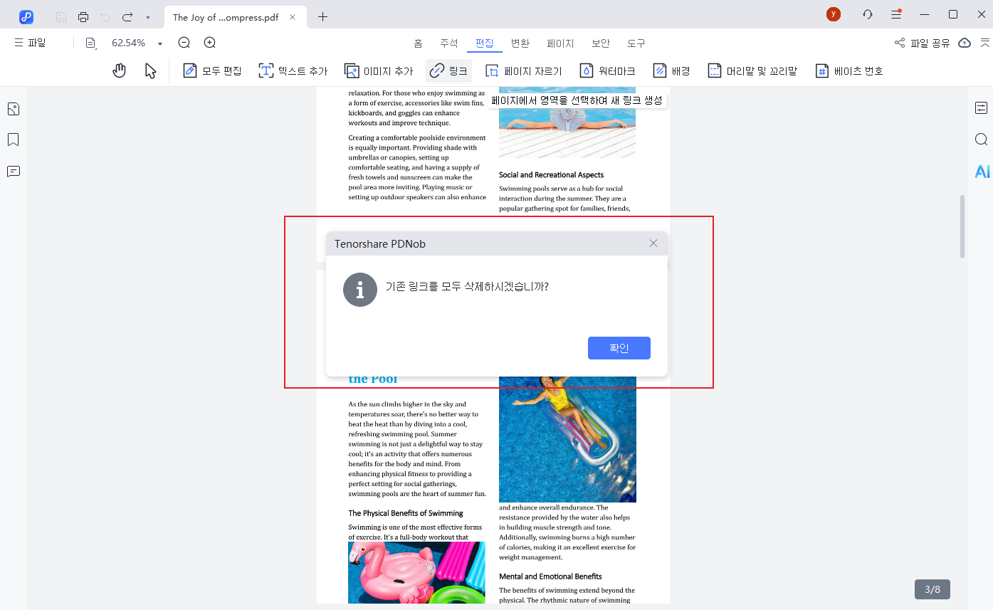Switch to the 변환 ribbon tab
This screenshot has height=610, width=993.
click(x=520, y=43)
